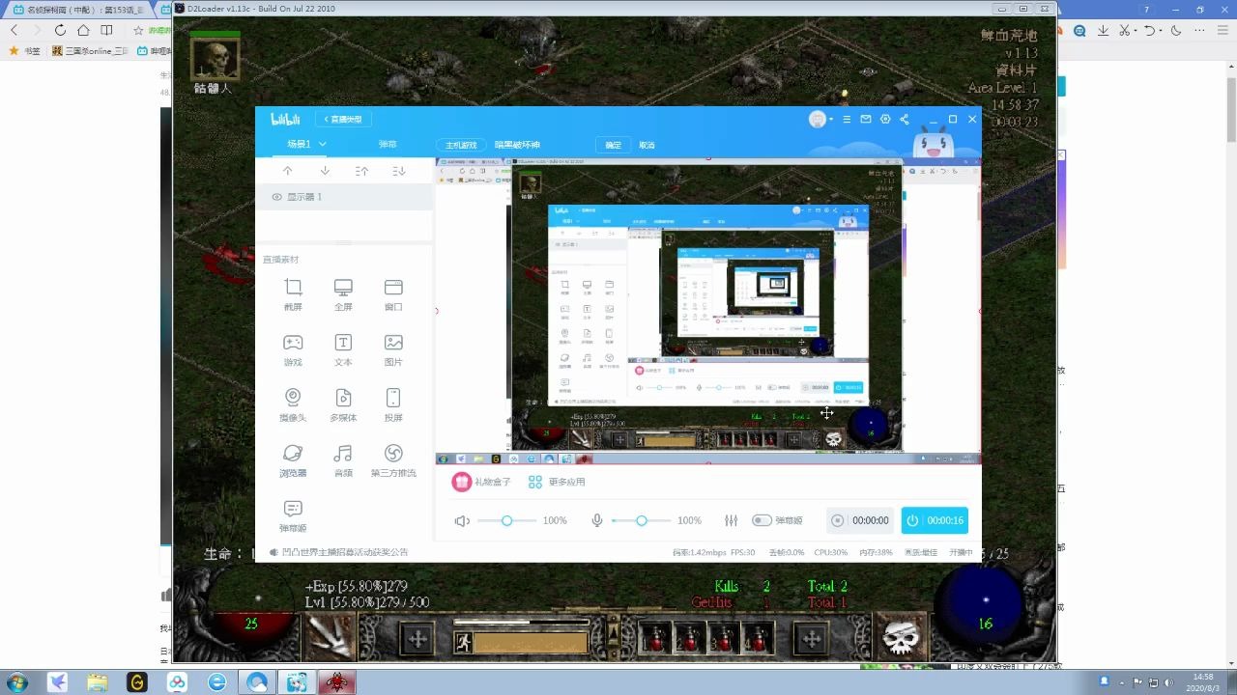This screenshot has height=695, width=1237.
Task: Move source down with the down arrow
Action: [x=325, y=171]
